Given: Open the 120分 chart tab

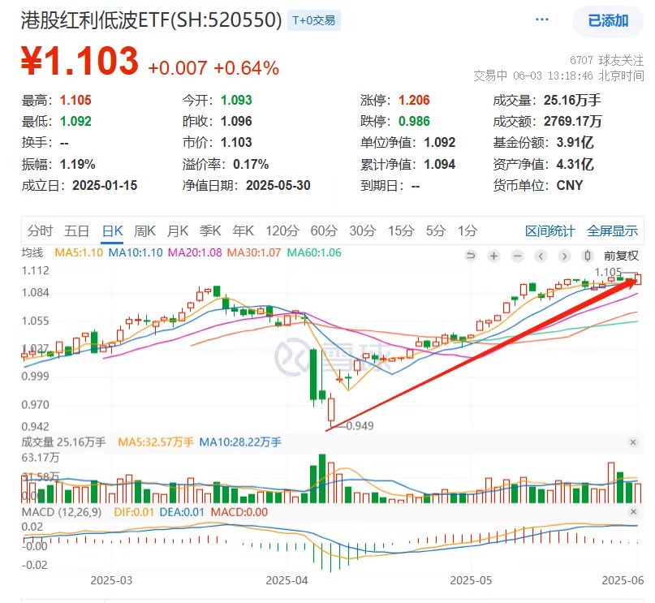Looking at the screenshot, I should 282,230.
